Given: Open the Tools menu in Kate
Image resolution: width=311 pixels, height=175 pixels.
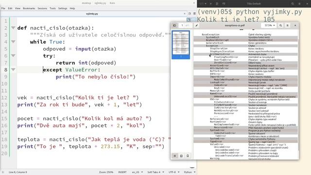Looking at the screenshot, I should 52,8.
